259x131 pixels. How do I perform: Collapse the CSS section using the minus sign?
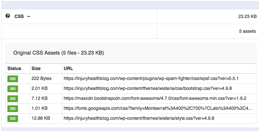[x=29, y=16]
